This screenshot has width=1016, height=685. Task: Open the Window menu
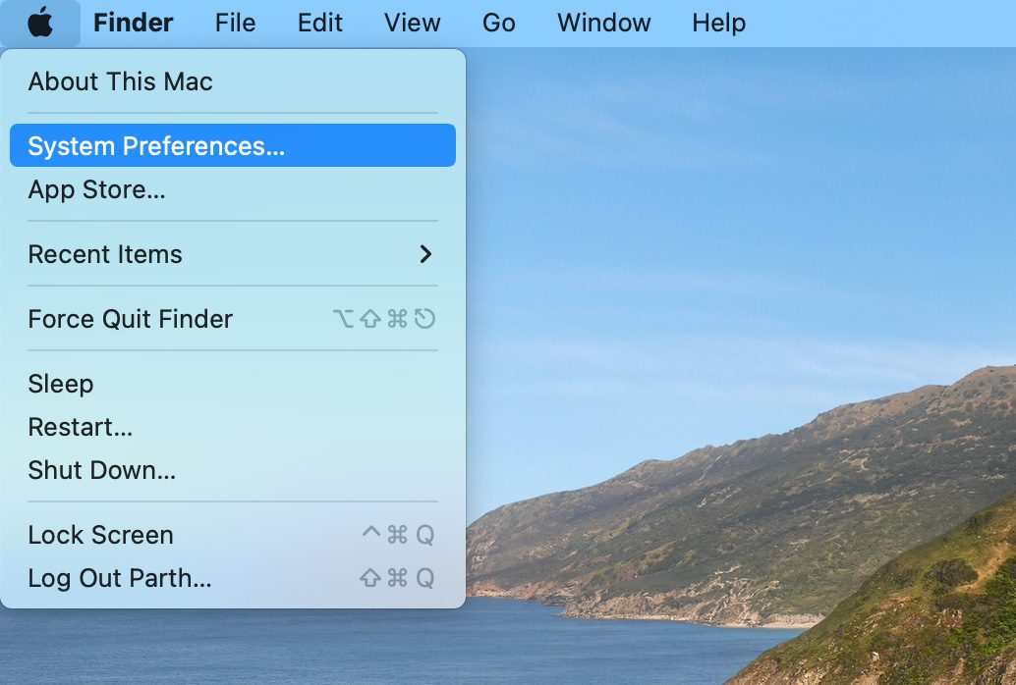[x=604, y=23]
